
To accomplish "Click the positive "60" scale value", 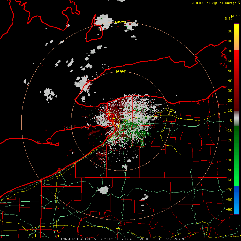I will 230,61.
